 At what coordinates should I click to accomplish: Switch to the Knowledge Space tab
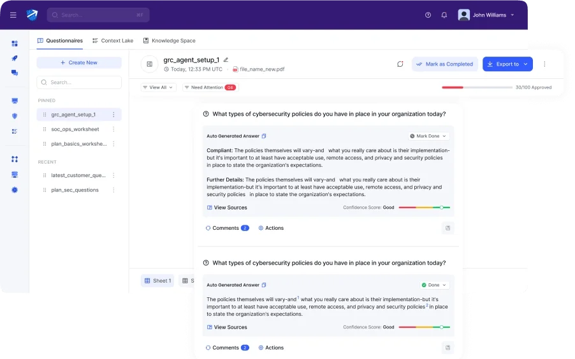coord(169,41)
